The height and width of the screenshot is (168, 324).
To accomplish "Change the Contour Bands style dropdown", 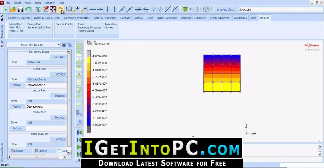I will [x=46, y=79].
